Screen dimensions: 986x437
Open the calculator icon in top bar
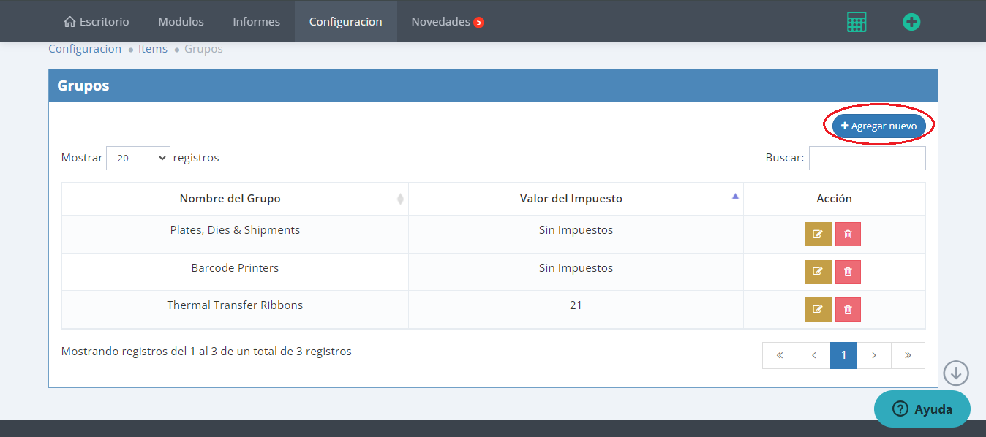click(x=856, y=22)
